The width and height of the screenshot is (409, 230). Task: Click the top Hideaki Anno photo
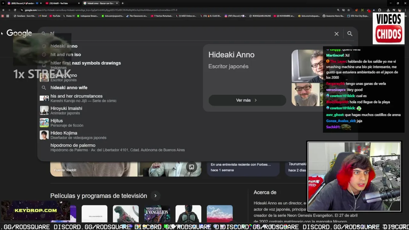(x=307, y=66)
